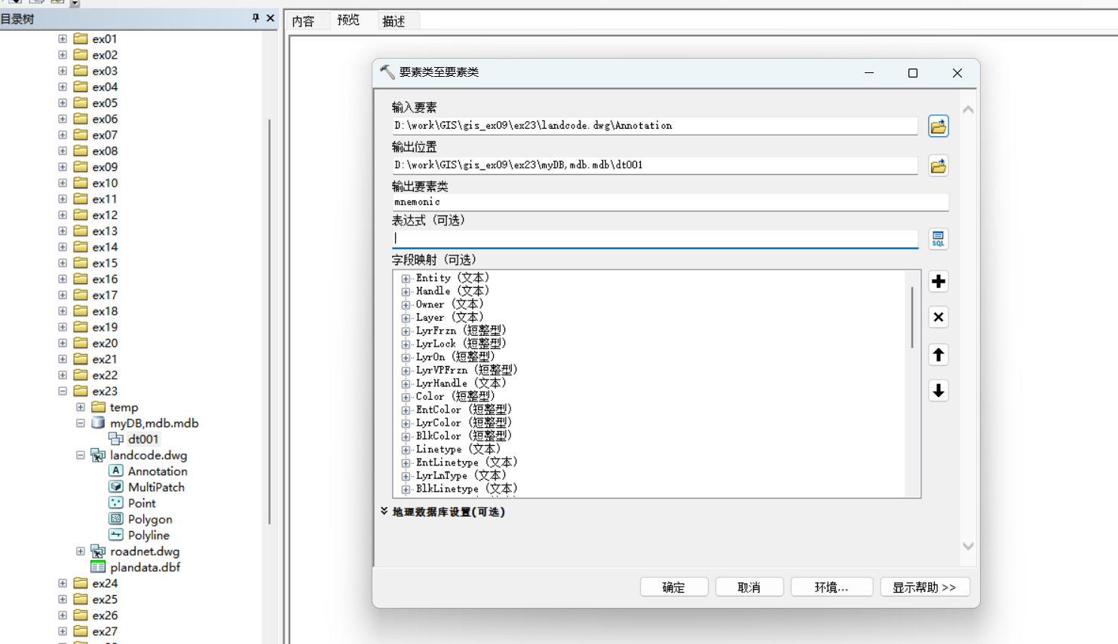This screenshot has height=644, width=1118.
Task: Click the 输入要素 path field
Action: 654,126
